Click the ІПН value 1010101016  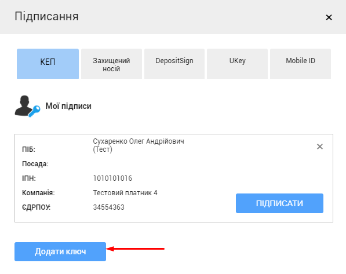(x=112, y=178)
